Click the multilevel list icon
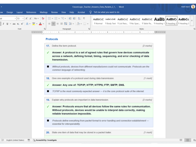This screenshot has width=196, height=147. click(63, 18)
